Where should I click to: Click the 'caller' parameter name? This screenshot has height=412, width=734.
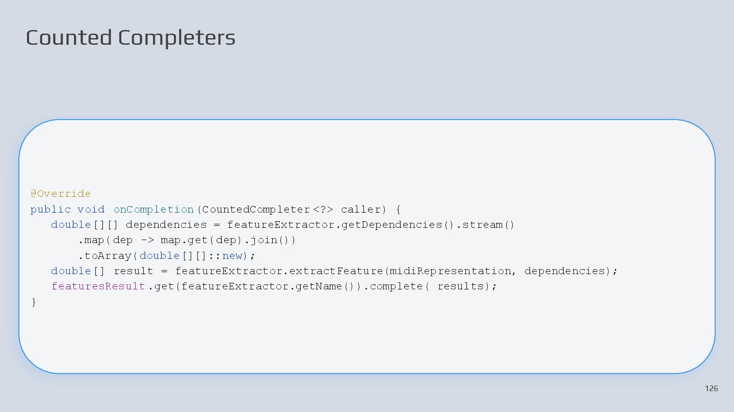click(360, 210)
